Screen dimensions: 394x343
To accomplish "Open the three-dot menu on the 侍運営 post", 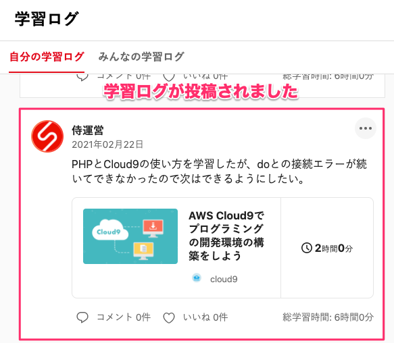I will pos(366,128).
